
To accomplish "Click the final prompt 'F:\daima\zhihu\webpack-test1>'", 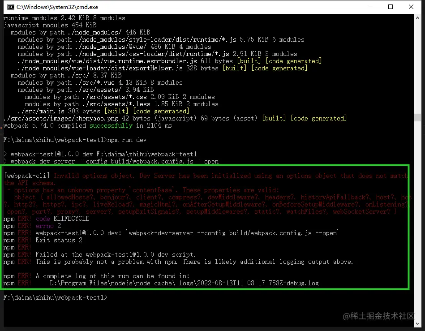I will coord(55,298).
